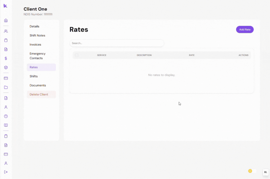Click the large 'Rates' page title
270x179 pixels.
point(79,29)
